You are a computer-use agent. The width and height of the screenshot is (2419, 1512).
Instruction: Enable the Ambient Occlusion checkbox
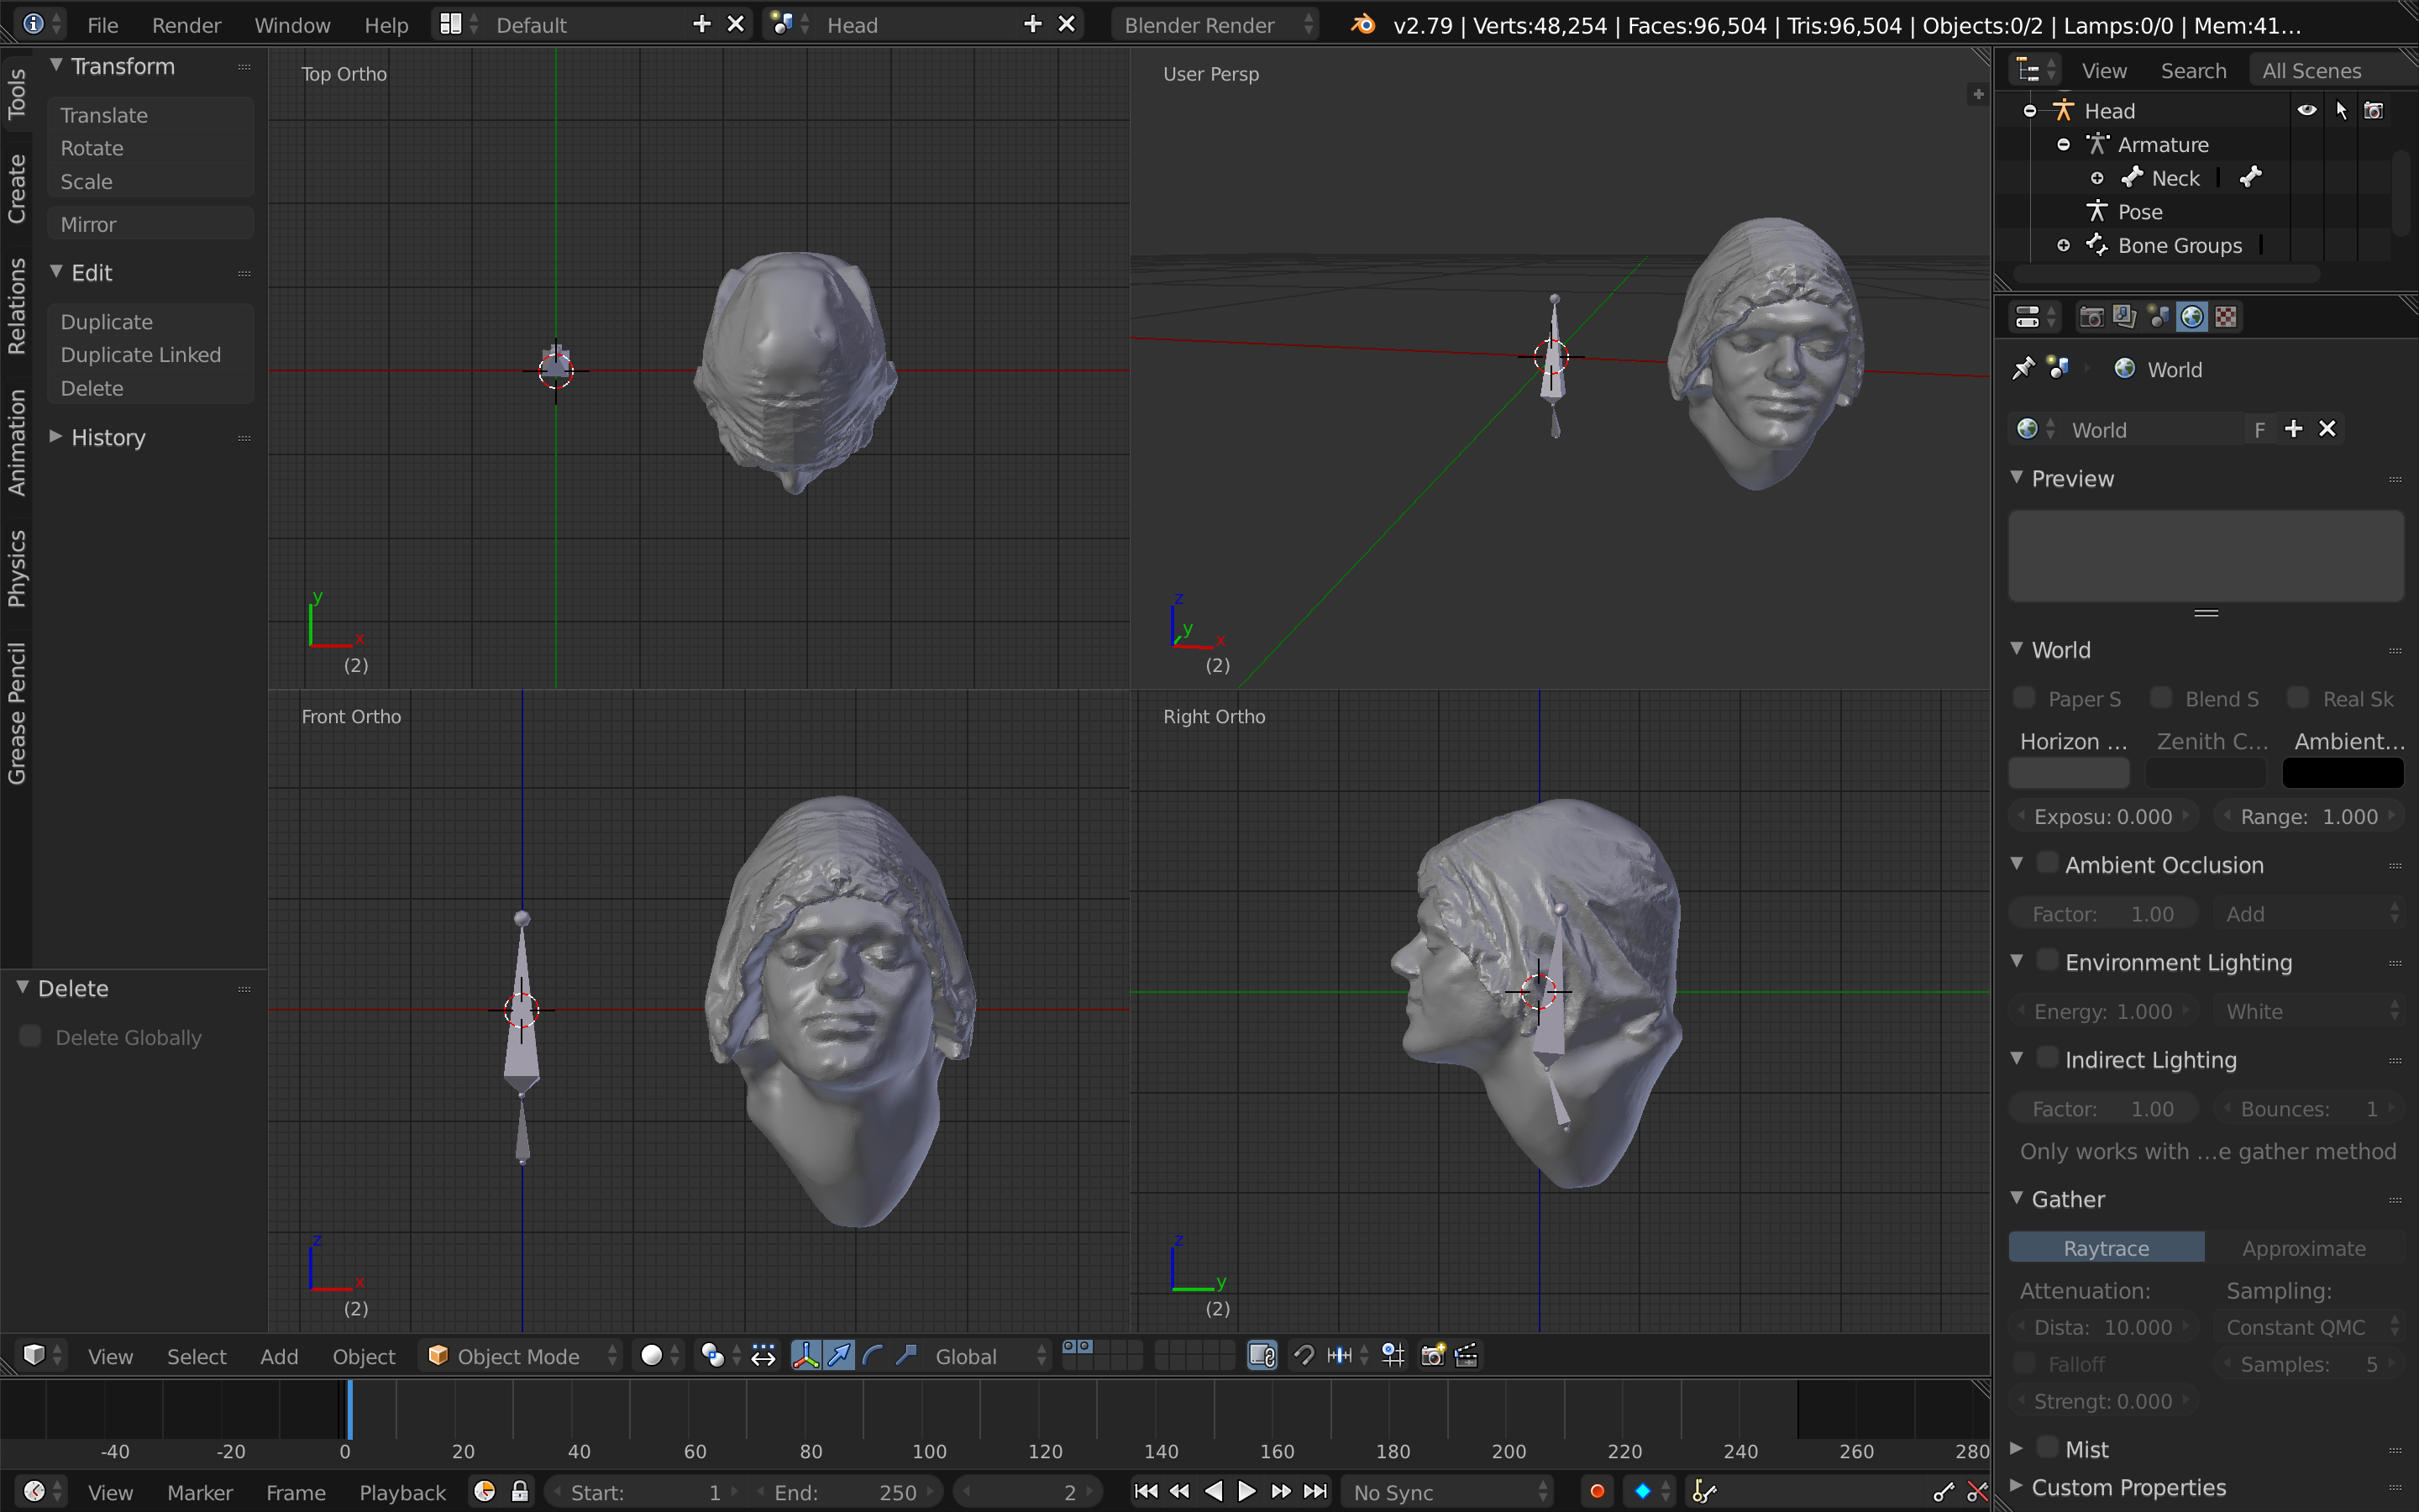coord(2047,863)
